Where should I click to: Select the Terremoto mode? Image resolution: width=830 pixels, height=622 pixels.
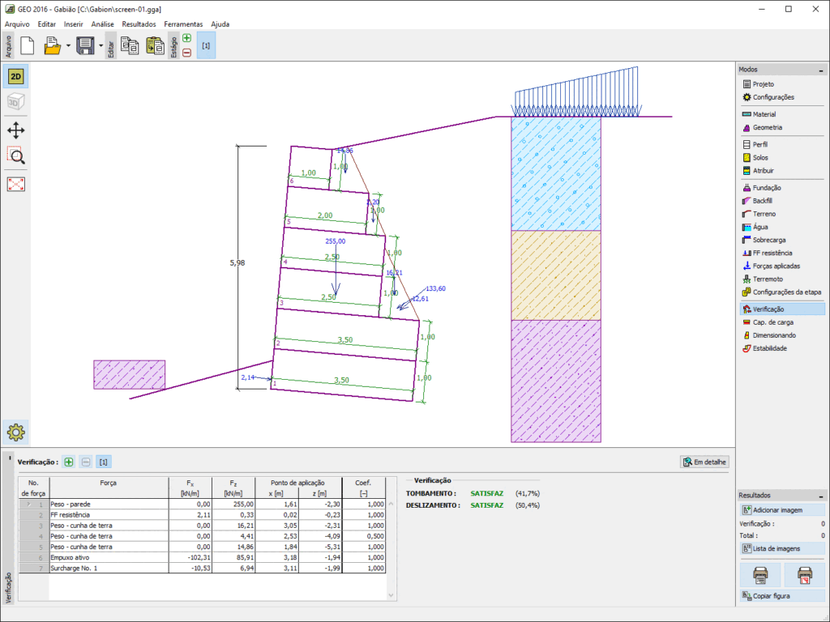tap(782, 279)
